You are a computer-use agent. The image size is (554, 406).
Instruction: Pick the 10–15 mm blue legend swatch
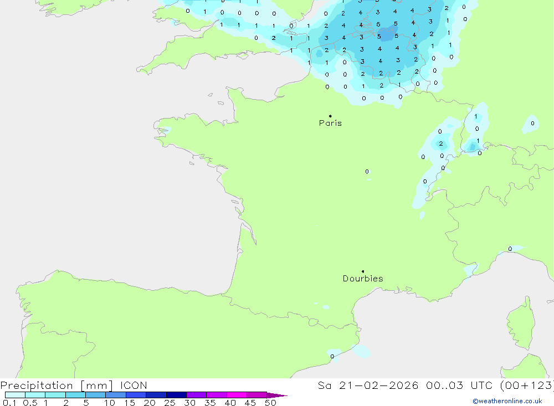[x=116, y=395]
